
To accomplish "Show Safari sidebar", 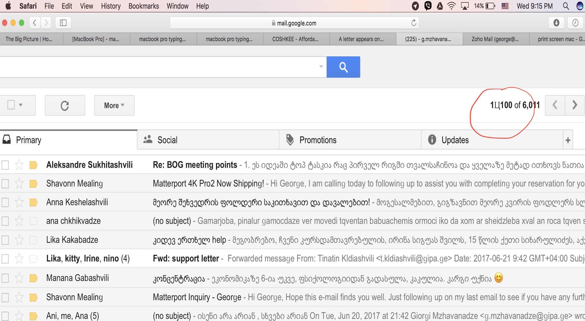I will (63, 23).
